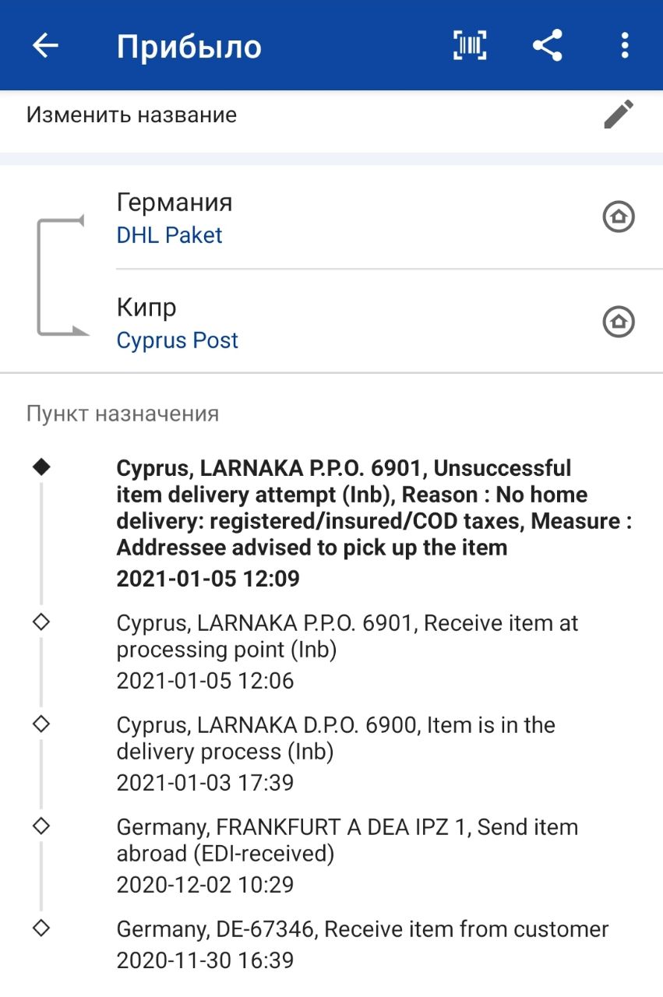Tap the home icon next to Кипр

(619, 322)
